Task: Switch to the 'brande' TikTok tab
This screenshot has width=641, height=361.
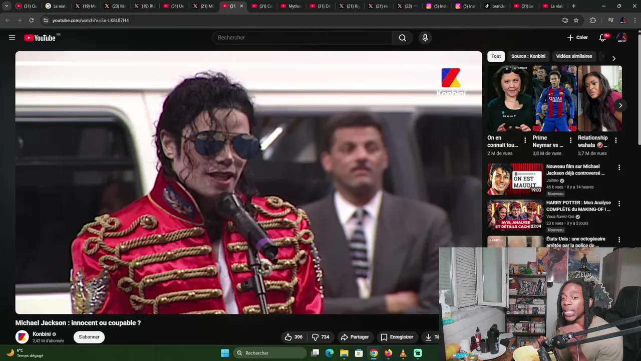Action: (x=495, y=6)
